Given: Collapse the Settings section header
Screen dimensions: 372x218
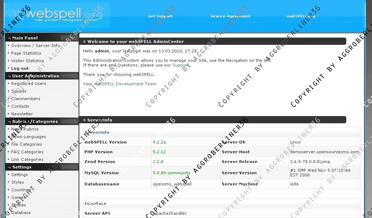Looking at the screenshot, I should pos(42,167).
